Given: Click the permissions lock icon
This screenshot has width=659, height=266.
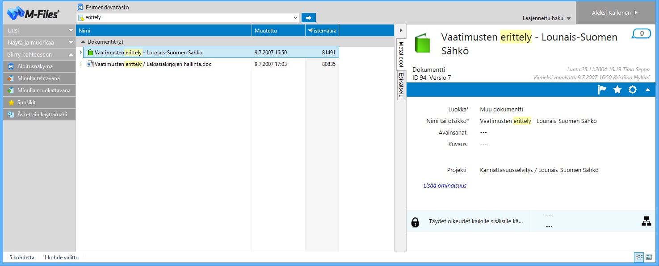Looking at the screenshot, I should tap(416, 222).
